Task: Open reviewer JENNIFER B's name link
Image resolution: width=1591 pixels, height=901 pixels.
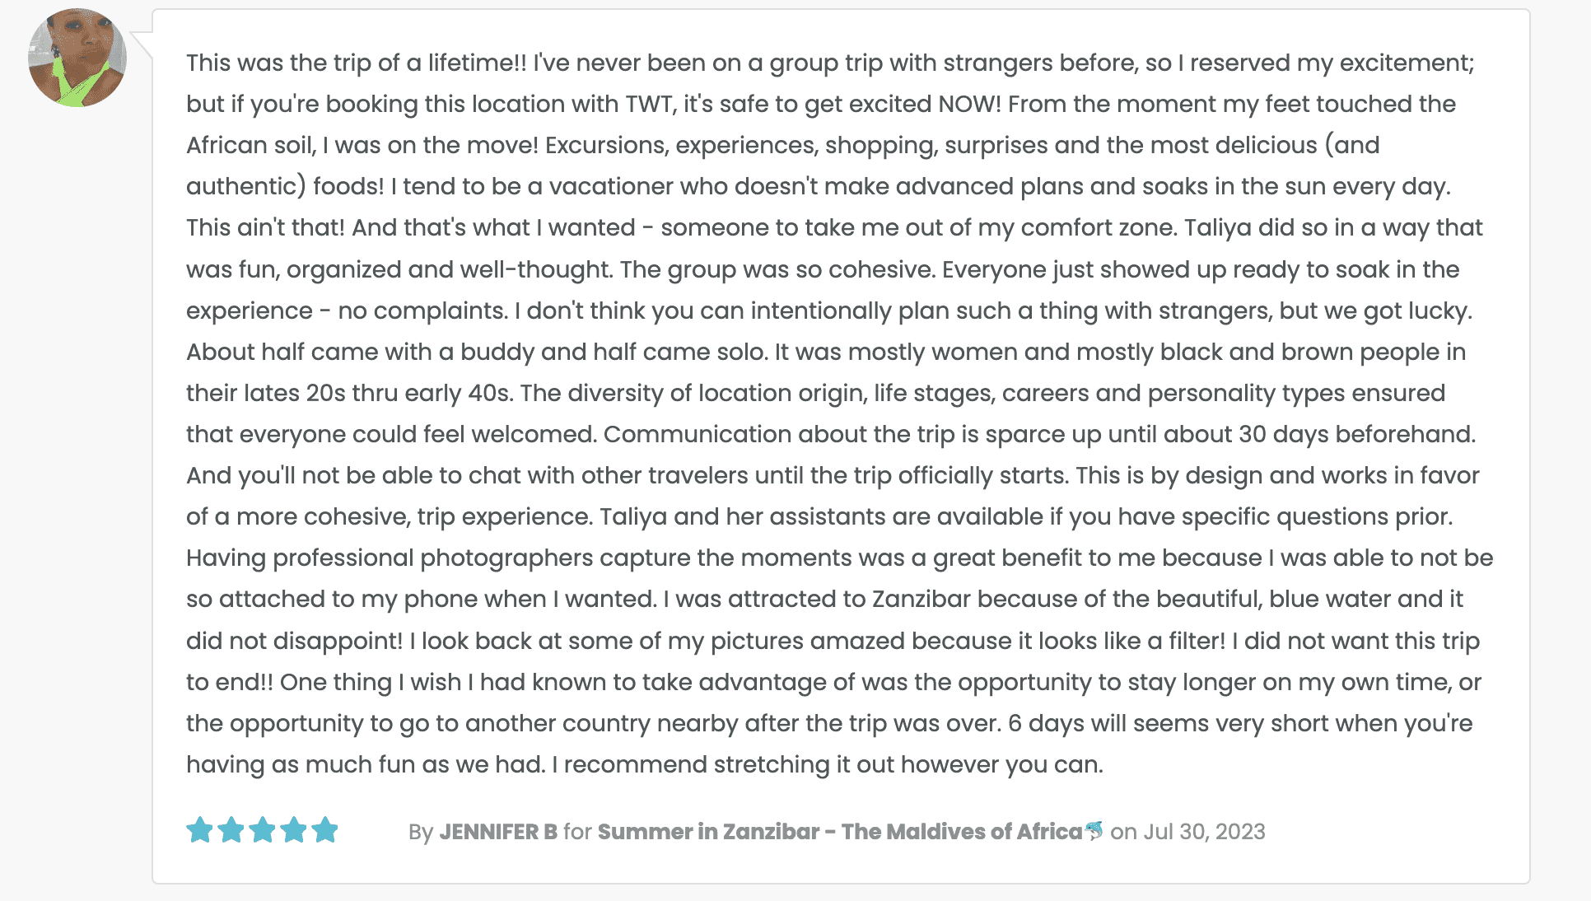Action: (498, 832)
